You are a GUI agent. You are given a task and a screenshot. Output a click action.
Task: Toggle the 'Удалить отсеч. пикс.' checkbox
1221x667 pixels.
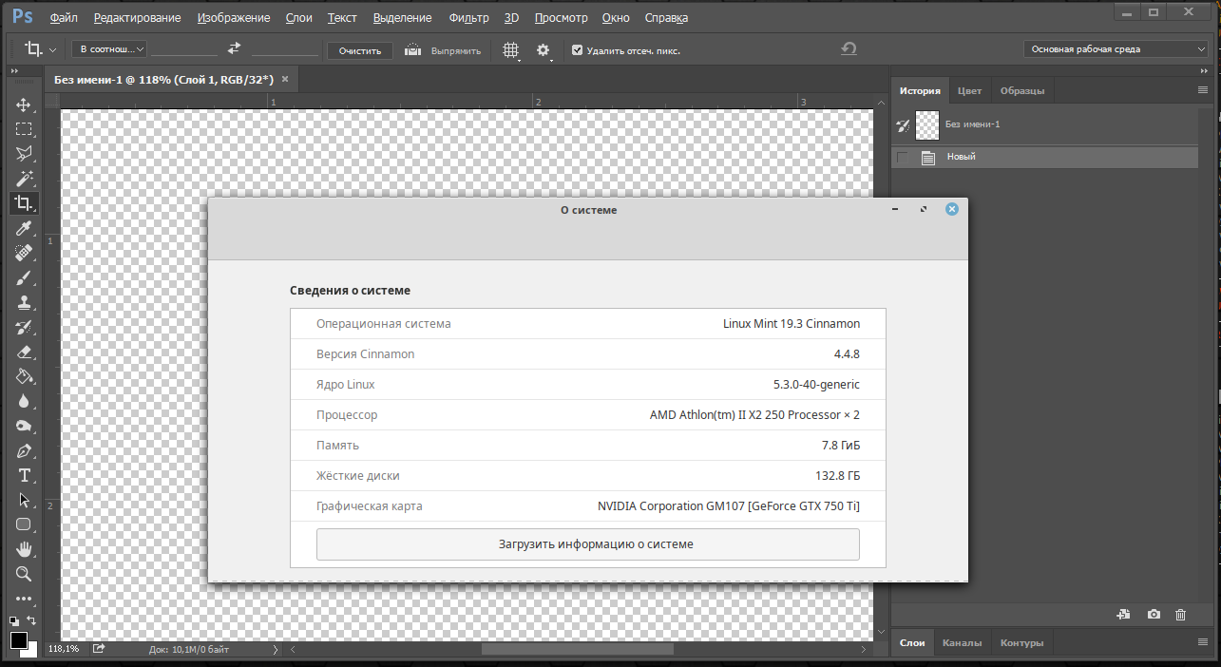point(577,50)
